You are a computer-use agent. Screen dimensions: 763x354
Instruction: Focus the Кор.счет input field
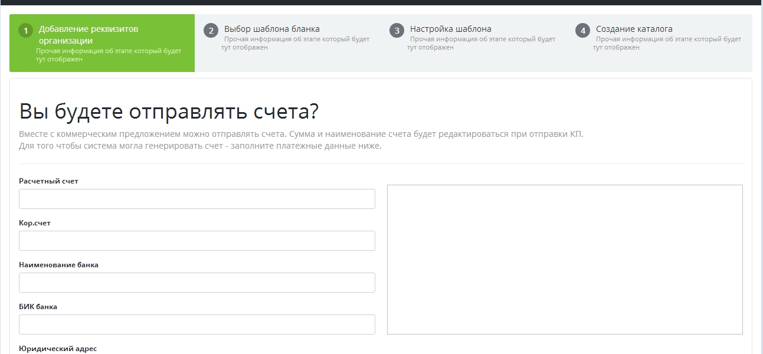[x=197, y=241]
